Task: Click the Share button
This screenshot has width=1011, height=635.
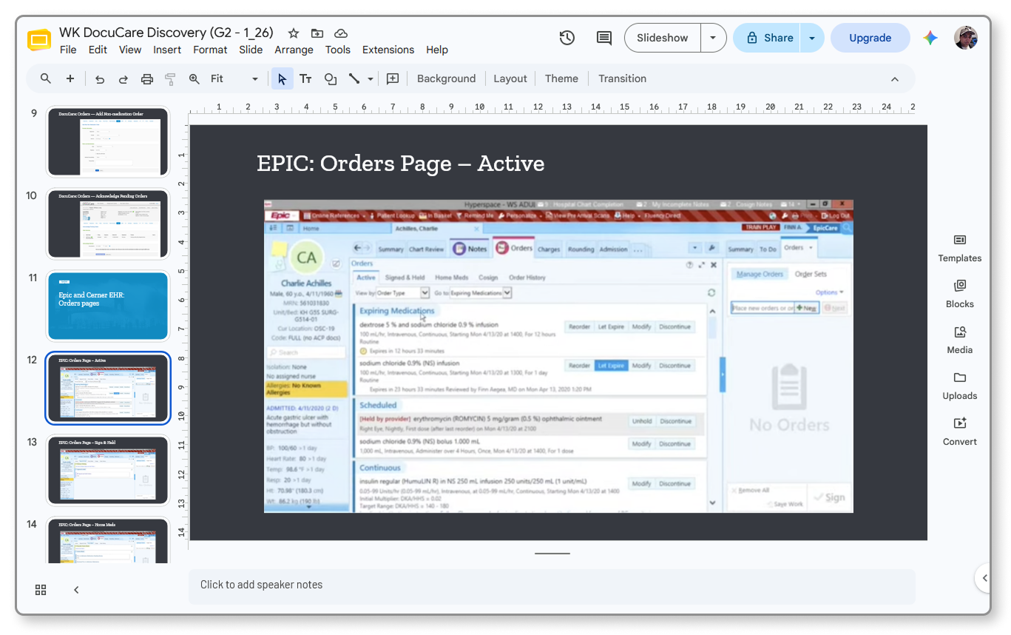Action: 768,38
